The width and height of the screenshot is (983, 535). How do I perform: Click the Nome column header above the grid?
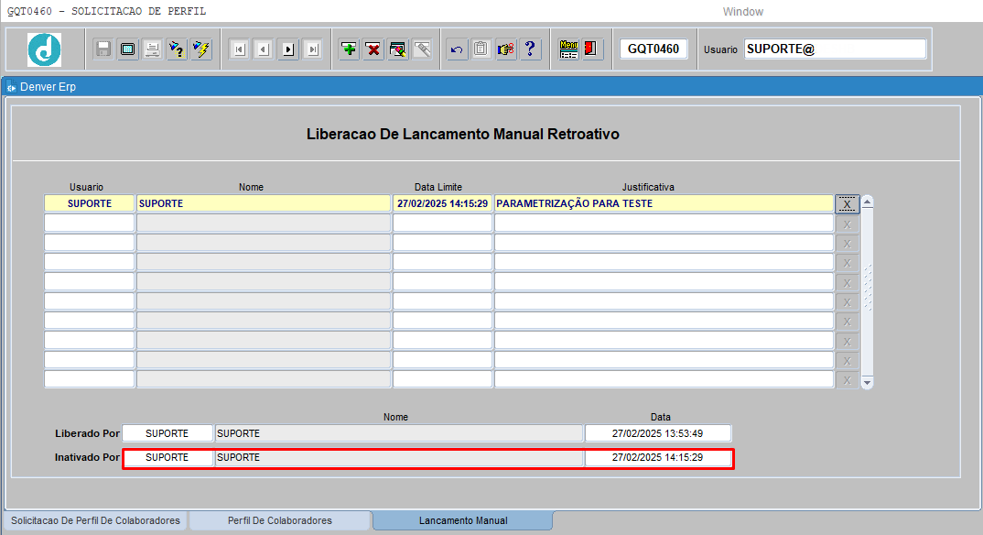tap(251, 187)
